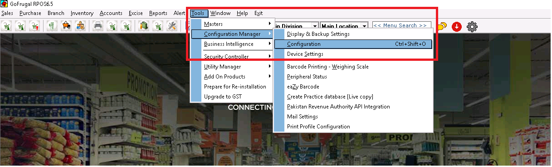This screenshot has height=167, width=552.
Task: Open the Reports menu
Action: pos(158,13)
